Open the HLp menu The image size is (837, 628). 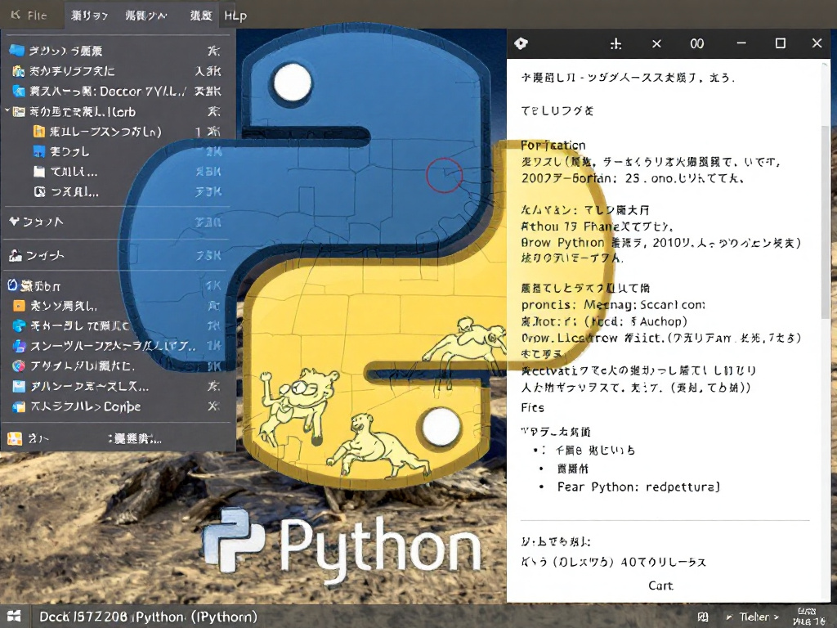click(x=235, y=16)
